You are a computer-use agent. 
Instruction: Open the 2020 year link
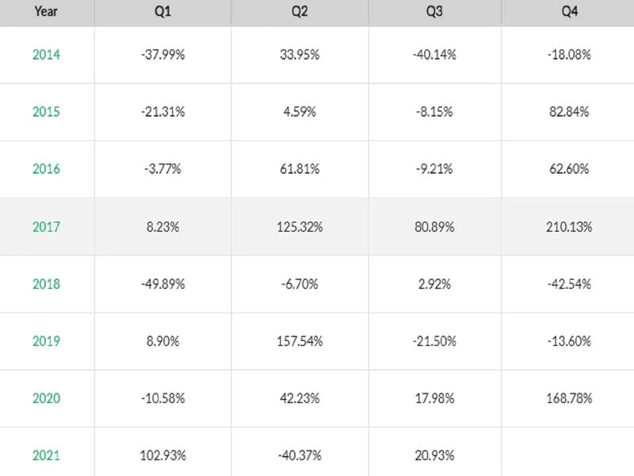(46, 398)
